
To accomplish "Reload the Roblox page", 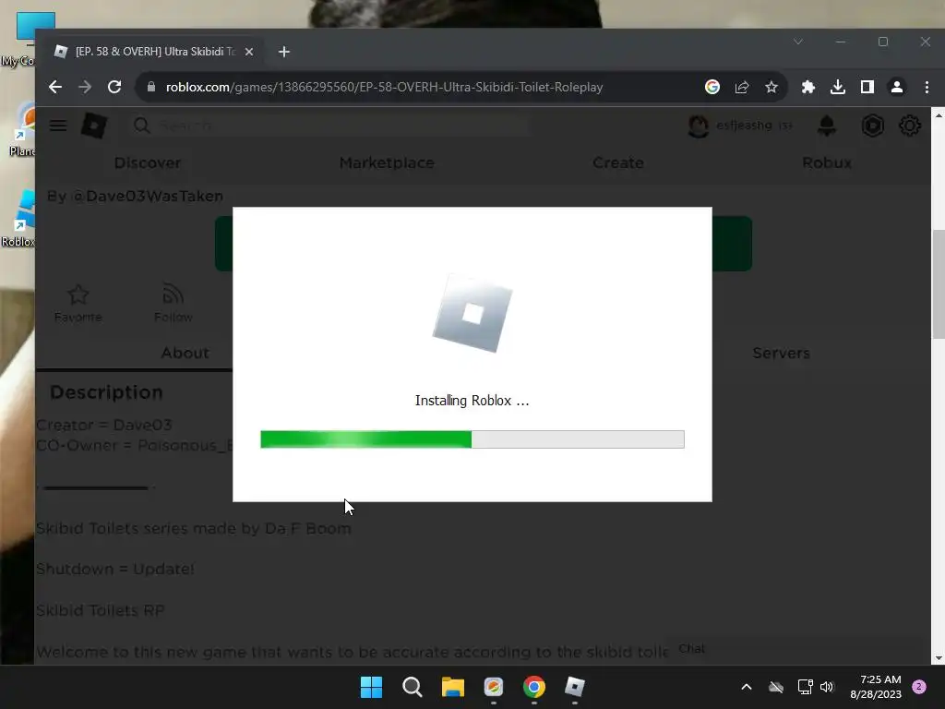I will (114, 87).
